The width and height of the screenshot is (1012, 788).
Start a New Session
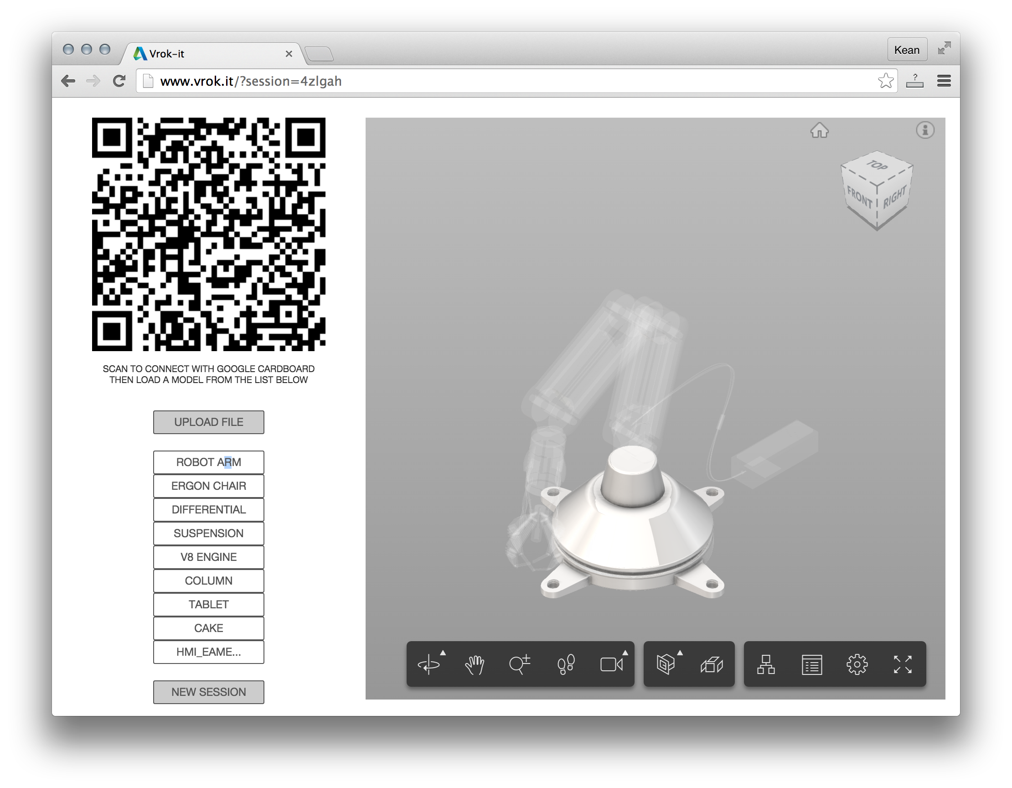(x=208, y=692)
